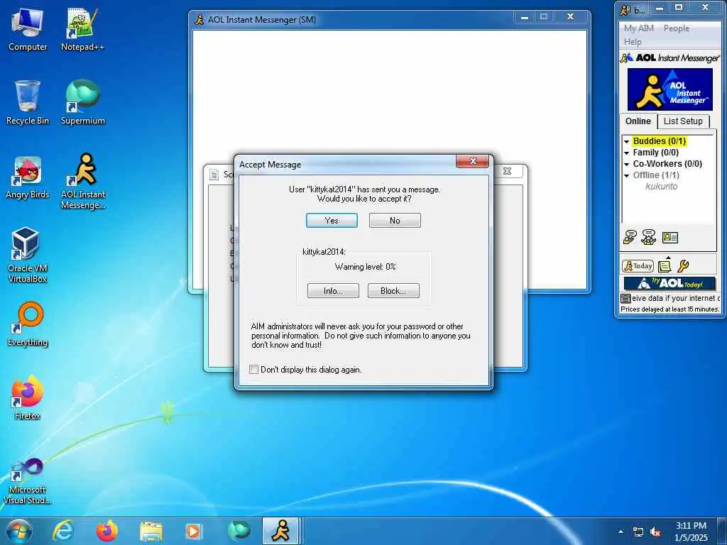The width and height of the screenshot is (727, 545).
Task: Open the Recycle Bin
Action: click(28, 103)
